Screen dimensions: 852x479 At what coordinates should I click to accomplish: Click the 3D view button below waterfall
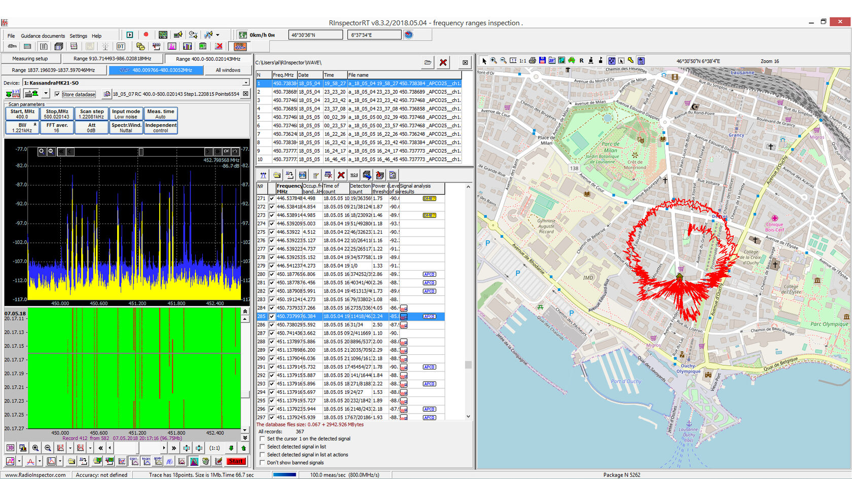tap(10, 448)
